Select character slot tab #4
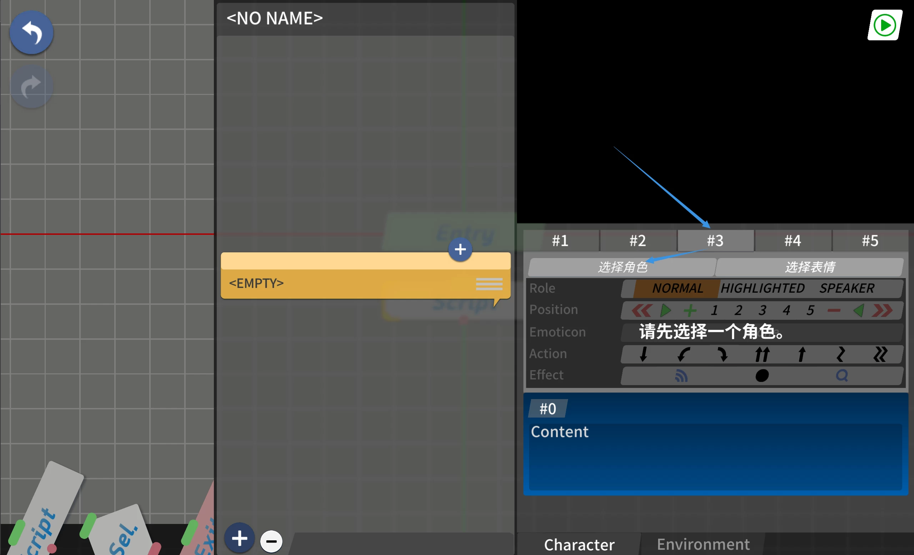 [793, 241]
